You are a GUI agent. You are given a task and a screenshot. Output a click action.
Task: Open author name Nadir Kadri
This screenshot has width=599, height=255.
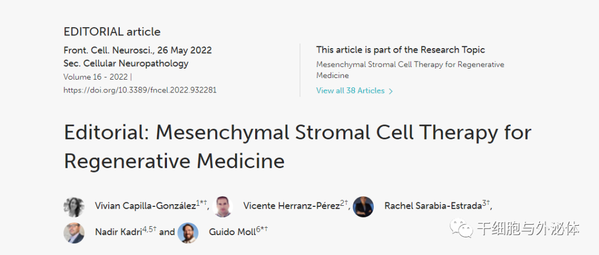tap(119, 232)
